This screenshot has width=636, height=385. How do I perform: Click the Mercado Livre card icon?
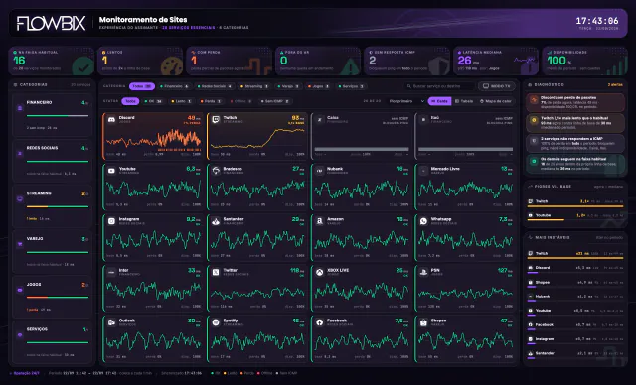pyautogui.click(x=424, y=171)
